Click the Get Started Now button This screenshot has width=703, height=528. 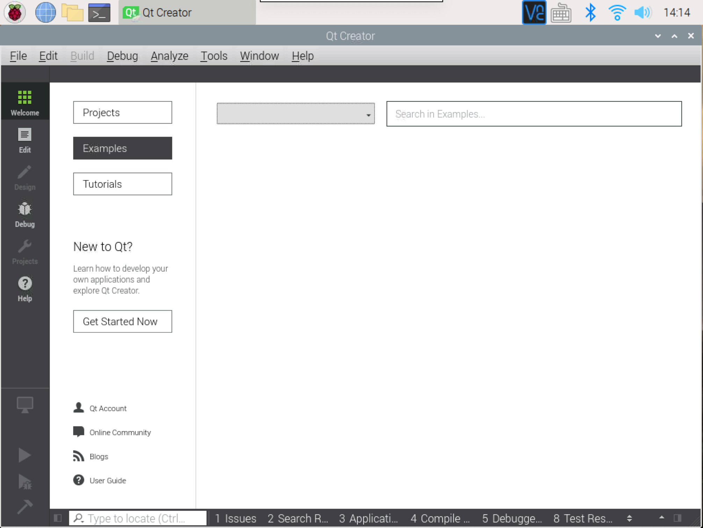pyautogui.click(x=122, y=321)
